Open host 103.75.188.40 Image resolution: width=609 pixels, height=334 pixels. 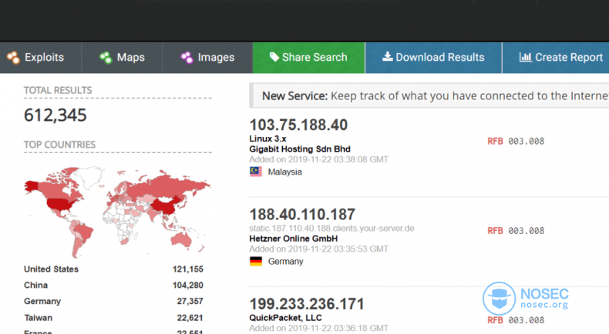click(298, 125)
